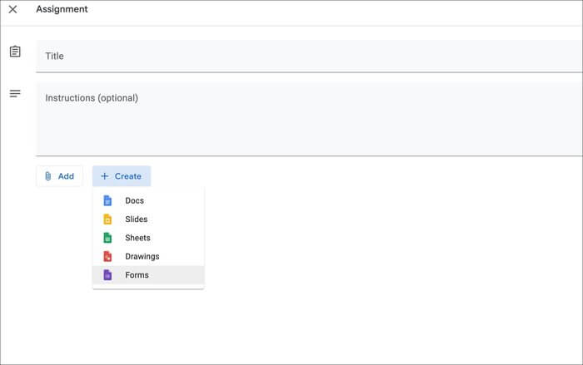The image size is (583, 365).
Task: Select the red Google Drawings icon
Action: [107, 256]
